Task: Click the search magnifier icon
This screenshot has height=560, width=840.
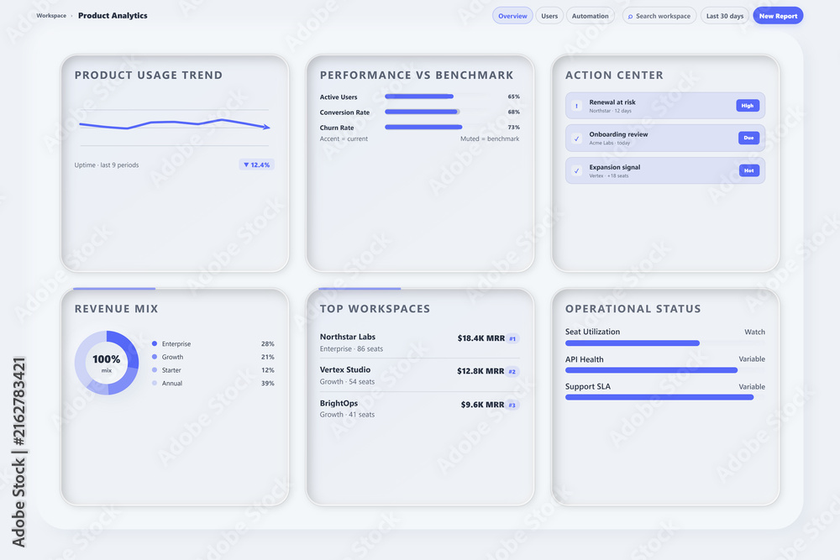Action: [630, 16]
